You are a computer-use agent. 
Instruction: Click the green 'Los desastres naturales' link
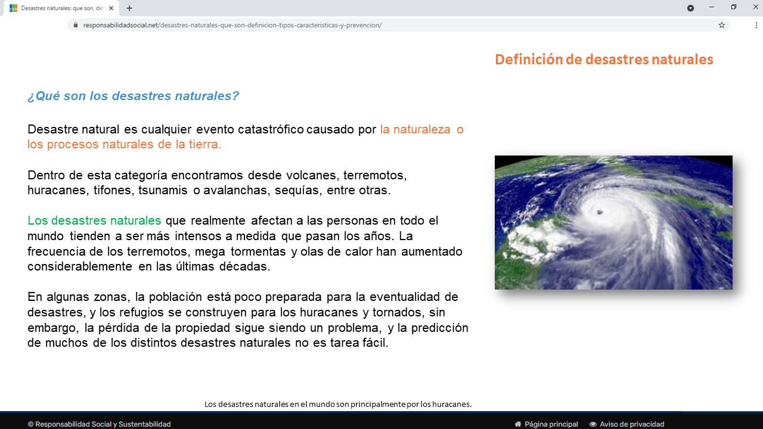point(94,220)
